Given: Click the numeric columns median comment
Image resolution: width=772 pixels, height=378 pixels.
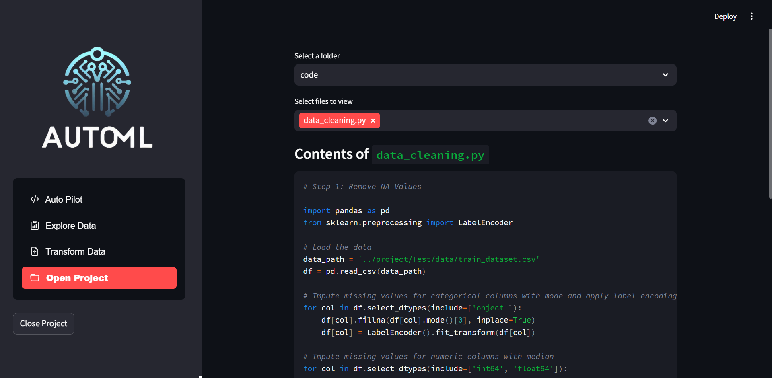Looking at the screenshot, I should tap(428, 357).
